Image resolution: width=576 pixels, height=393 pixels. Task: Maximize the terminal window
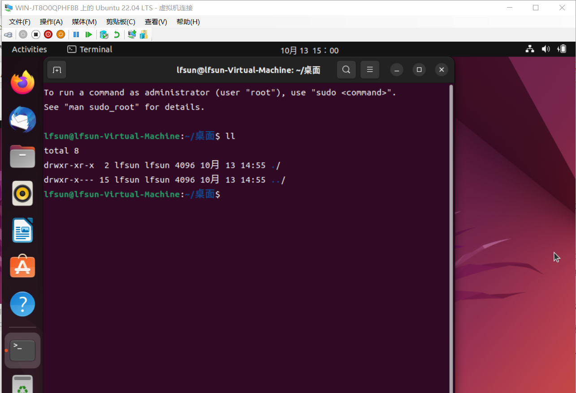(x=419, y=69)
